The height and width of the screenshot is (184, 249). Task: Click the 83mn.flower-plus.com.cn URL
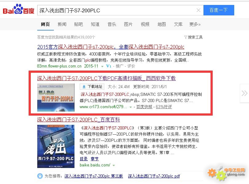[59, 66]
